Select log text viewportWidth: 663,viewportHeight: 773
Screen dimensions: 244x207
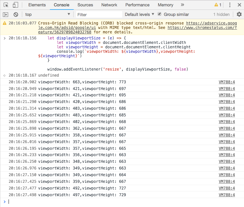(82, 82)
